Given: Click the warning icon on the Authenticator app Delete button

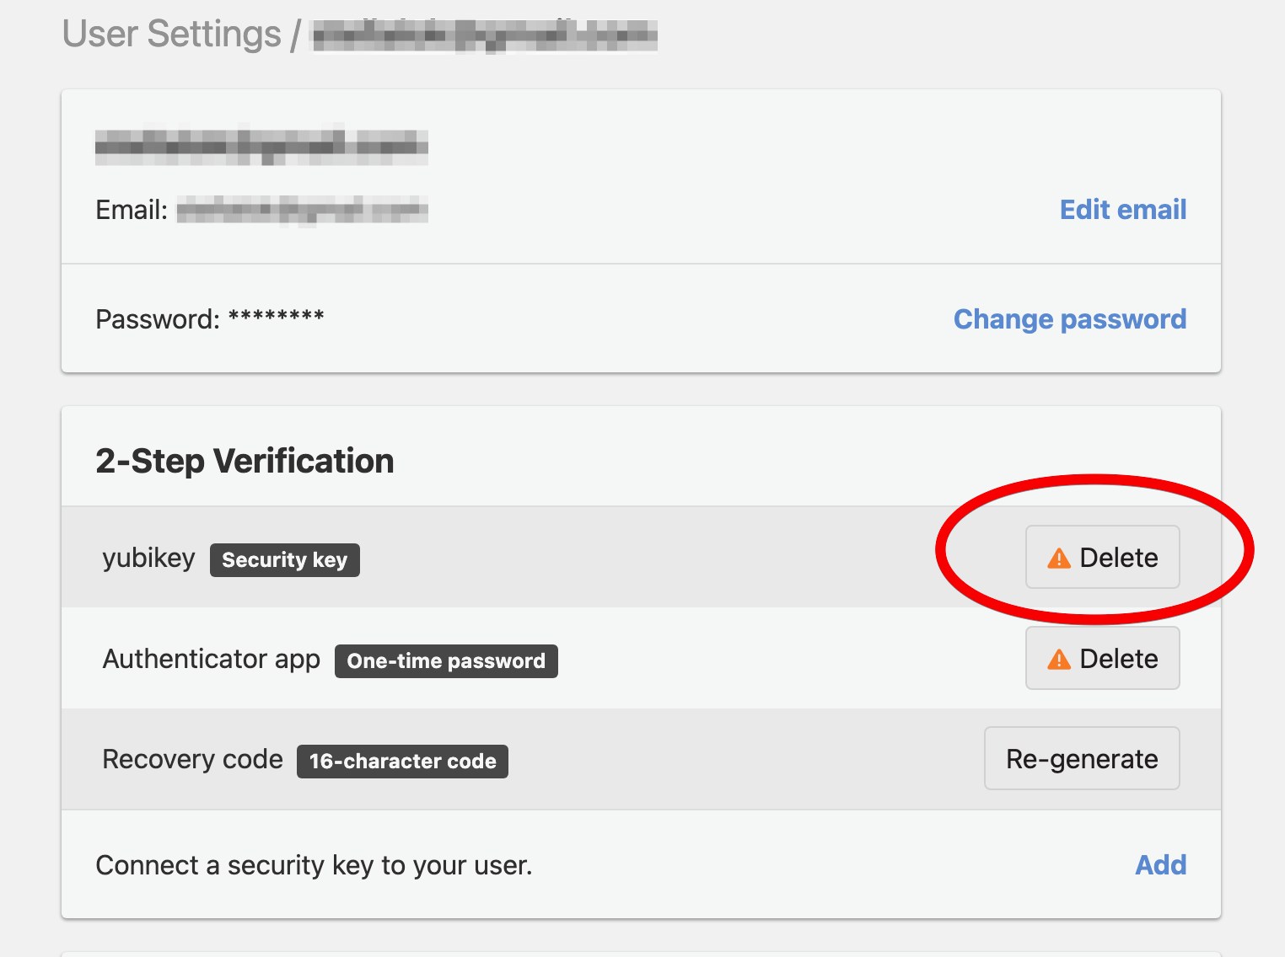Looking at the screenshot, I should click(1058, 658).
